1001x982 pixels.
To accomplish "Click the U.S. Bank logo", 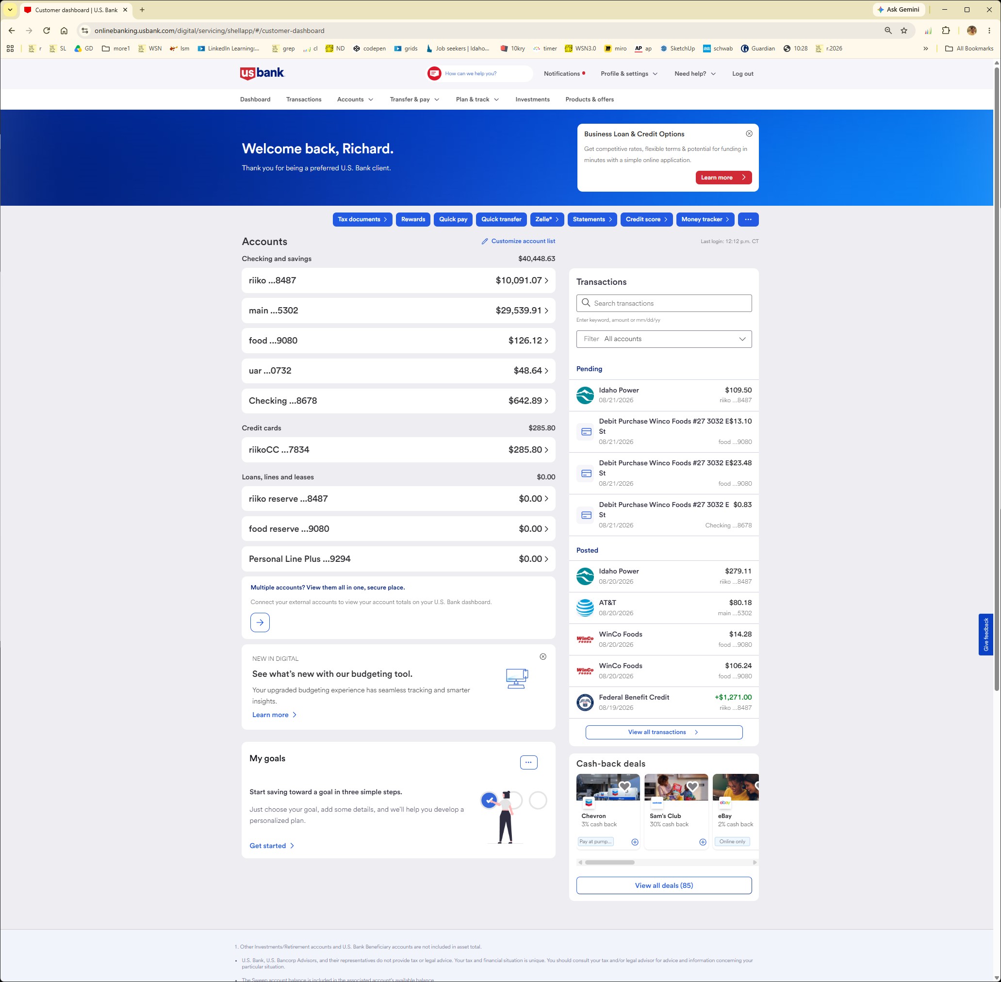I will 262,73.
